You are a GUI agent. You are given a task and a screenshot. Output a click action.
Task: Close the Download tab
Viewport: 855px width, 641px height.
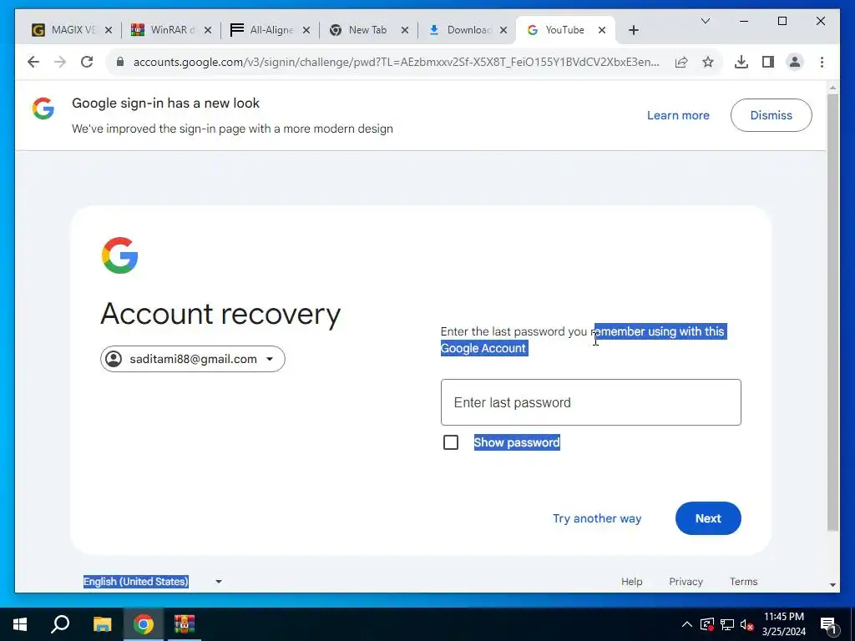coord(503,30)
